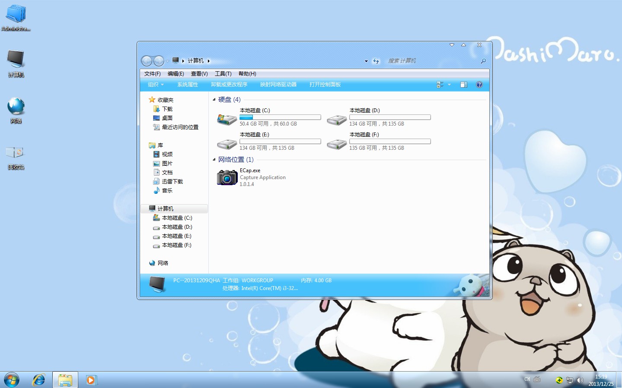Click the refresh button in address bar
This screenshot has height=388, width=622.
pyautogui.click(x=376, y=61)
